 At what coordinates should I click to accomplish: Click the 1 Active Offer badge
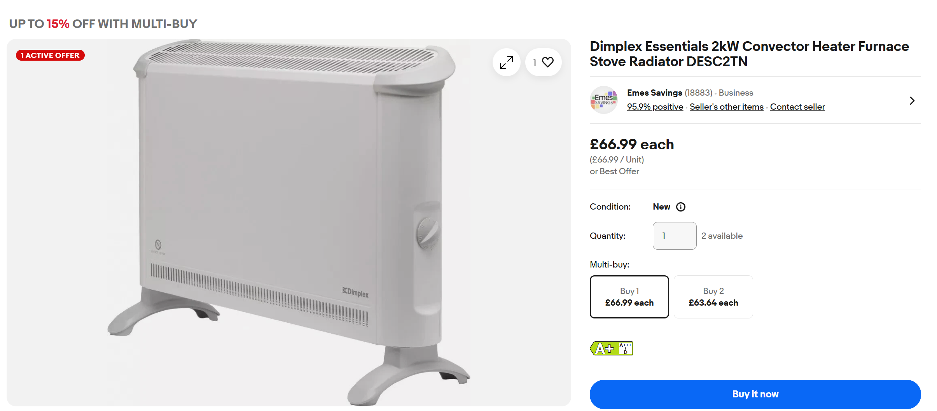50,55
